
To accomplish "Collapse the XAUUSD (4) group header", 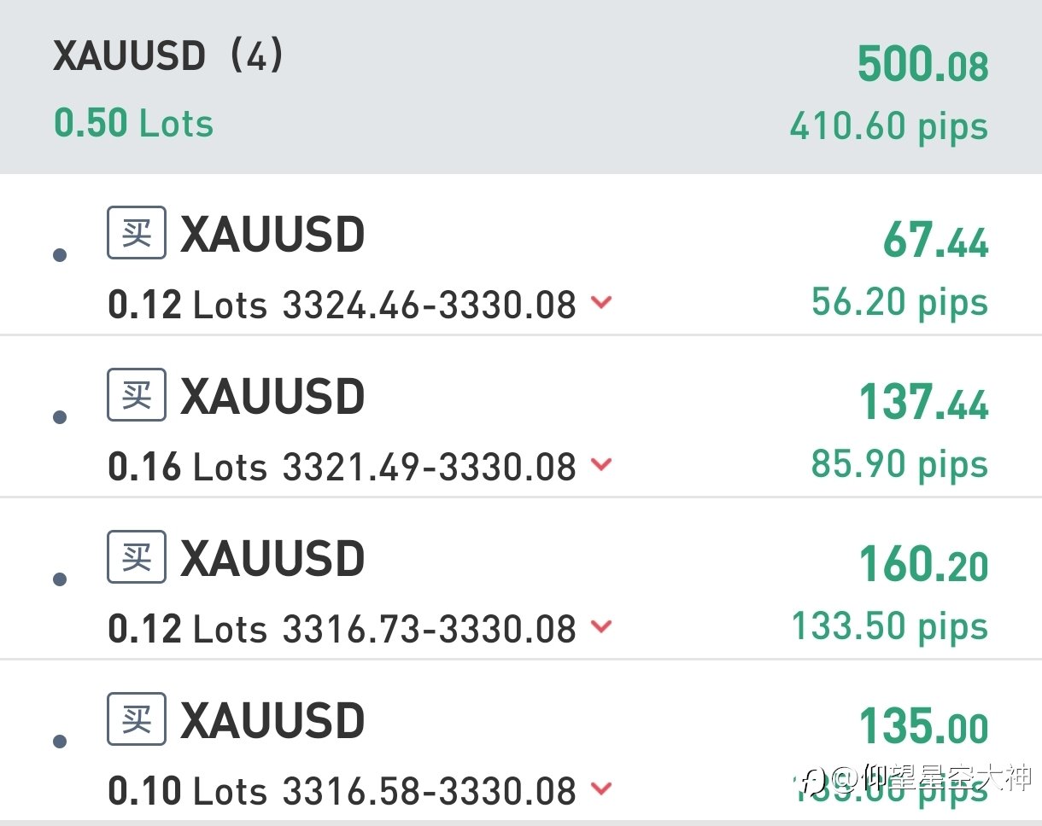I will tap(521, 87).
